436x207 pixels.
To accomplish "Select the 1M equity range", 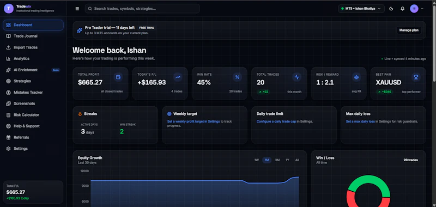I will 267,160.
